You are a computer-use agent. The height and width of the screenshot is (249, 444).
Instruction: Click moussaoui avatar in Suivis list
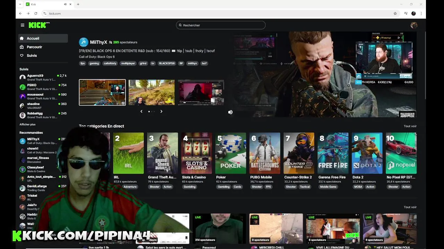[x=23, y=96]
